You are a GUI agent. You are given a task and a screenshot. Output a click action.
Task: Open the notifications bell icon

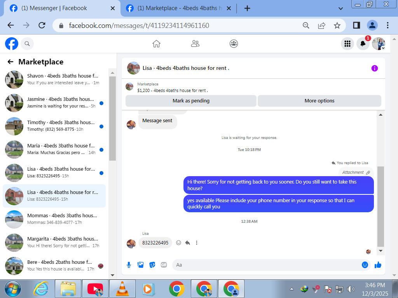pos(363,44)
